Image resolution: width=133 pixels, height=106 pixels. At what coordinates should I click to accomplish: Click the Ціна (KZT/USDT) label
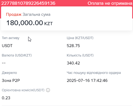[x=80, y=38]
